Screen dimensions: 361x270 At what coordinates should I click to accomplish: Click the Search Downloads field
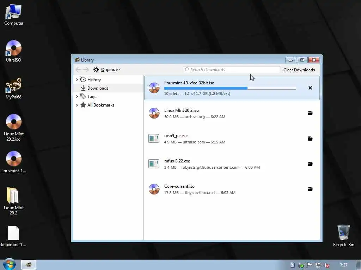[x=231, y=70]
